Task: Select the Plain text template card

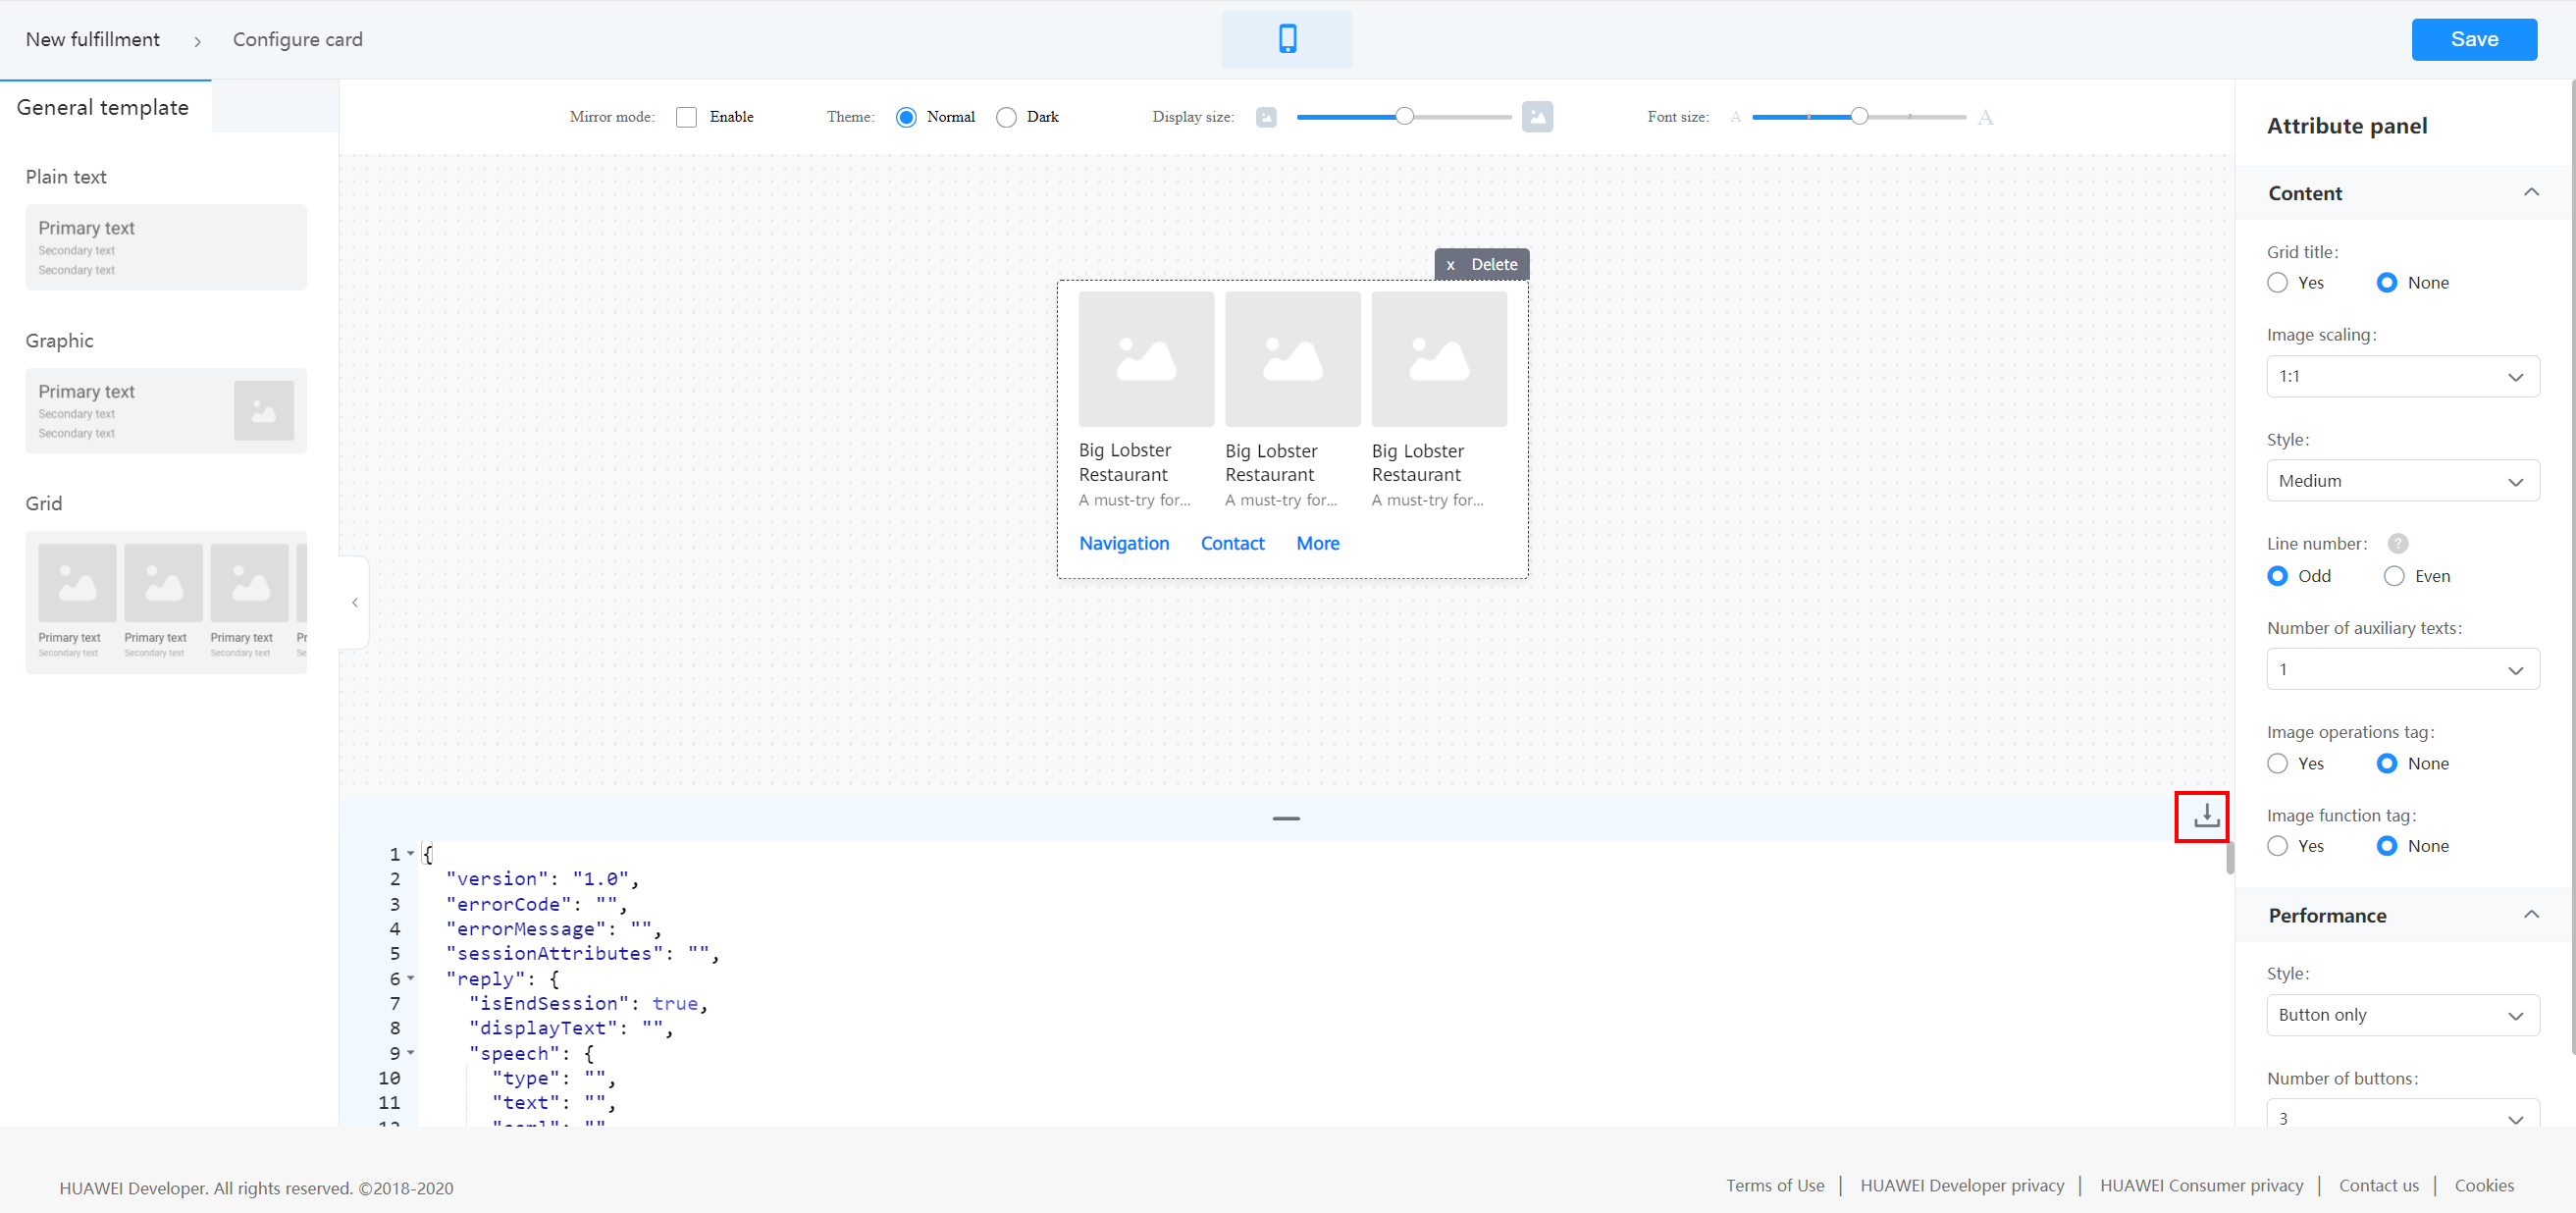Action: [166, 247]
